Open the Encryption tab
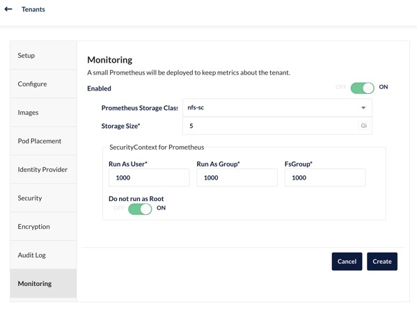This screenshot has width=417, height=309. pos(43,227)
